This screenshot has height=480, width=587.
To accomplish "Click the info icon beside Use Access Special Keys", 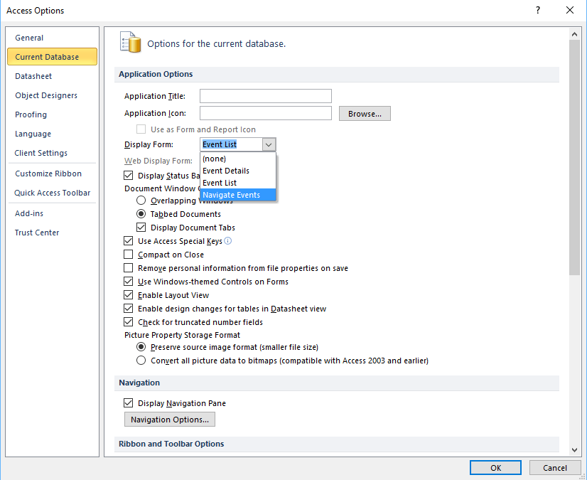I will pyautogui.click(x=228, y=241).
